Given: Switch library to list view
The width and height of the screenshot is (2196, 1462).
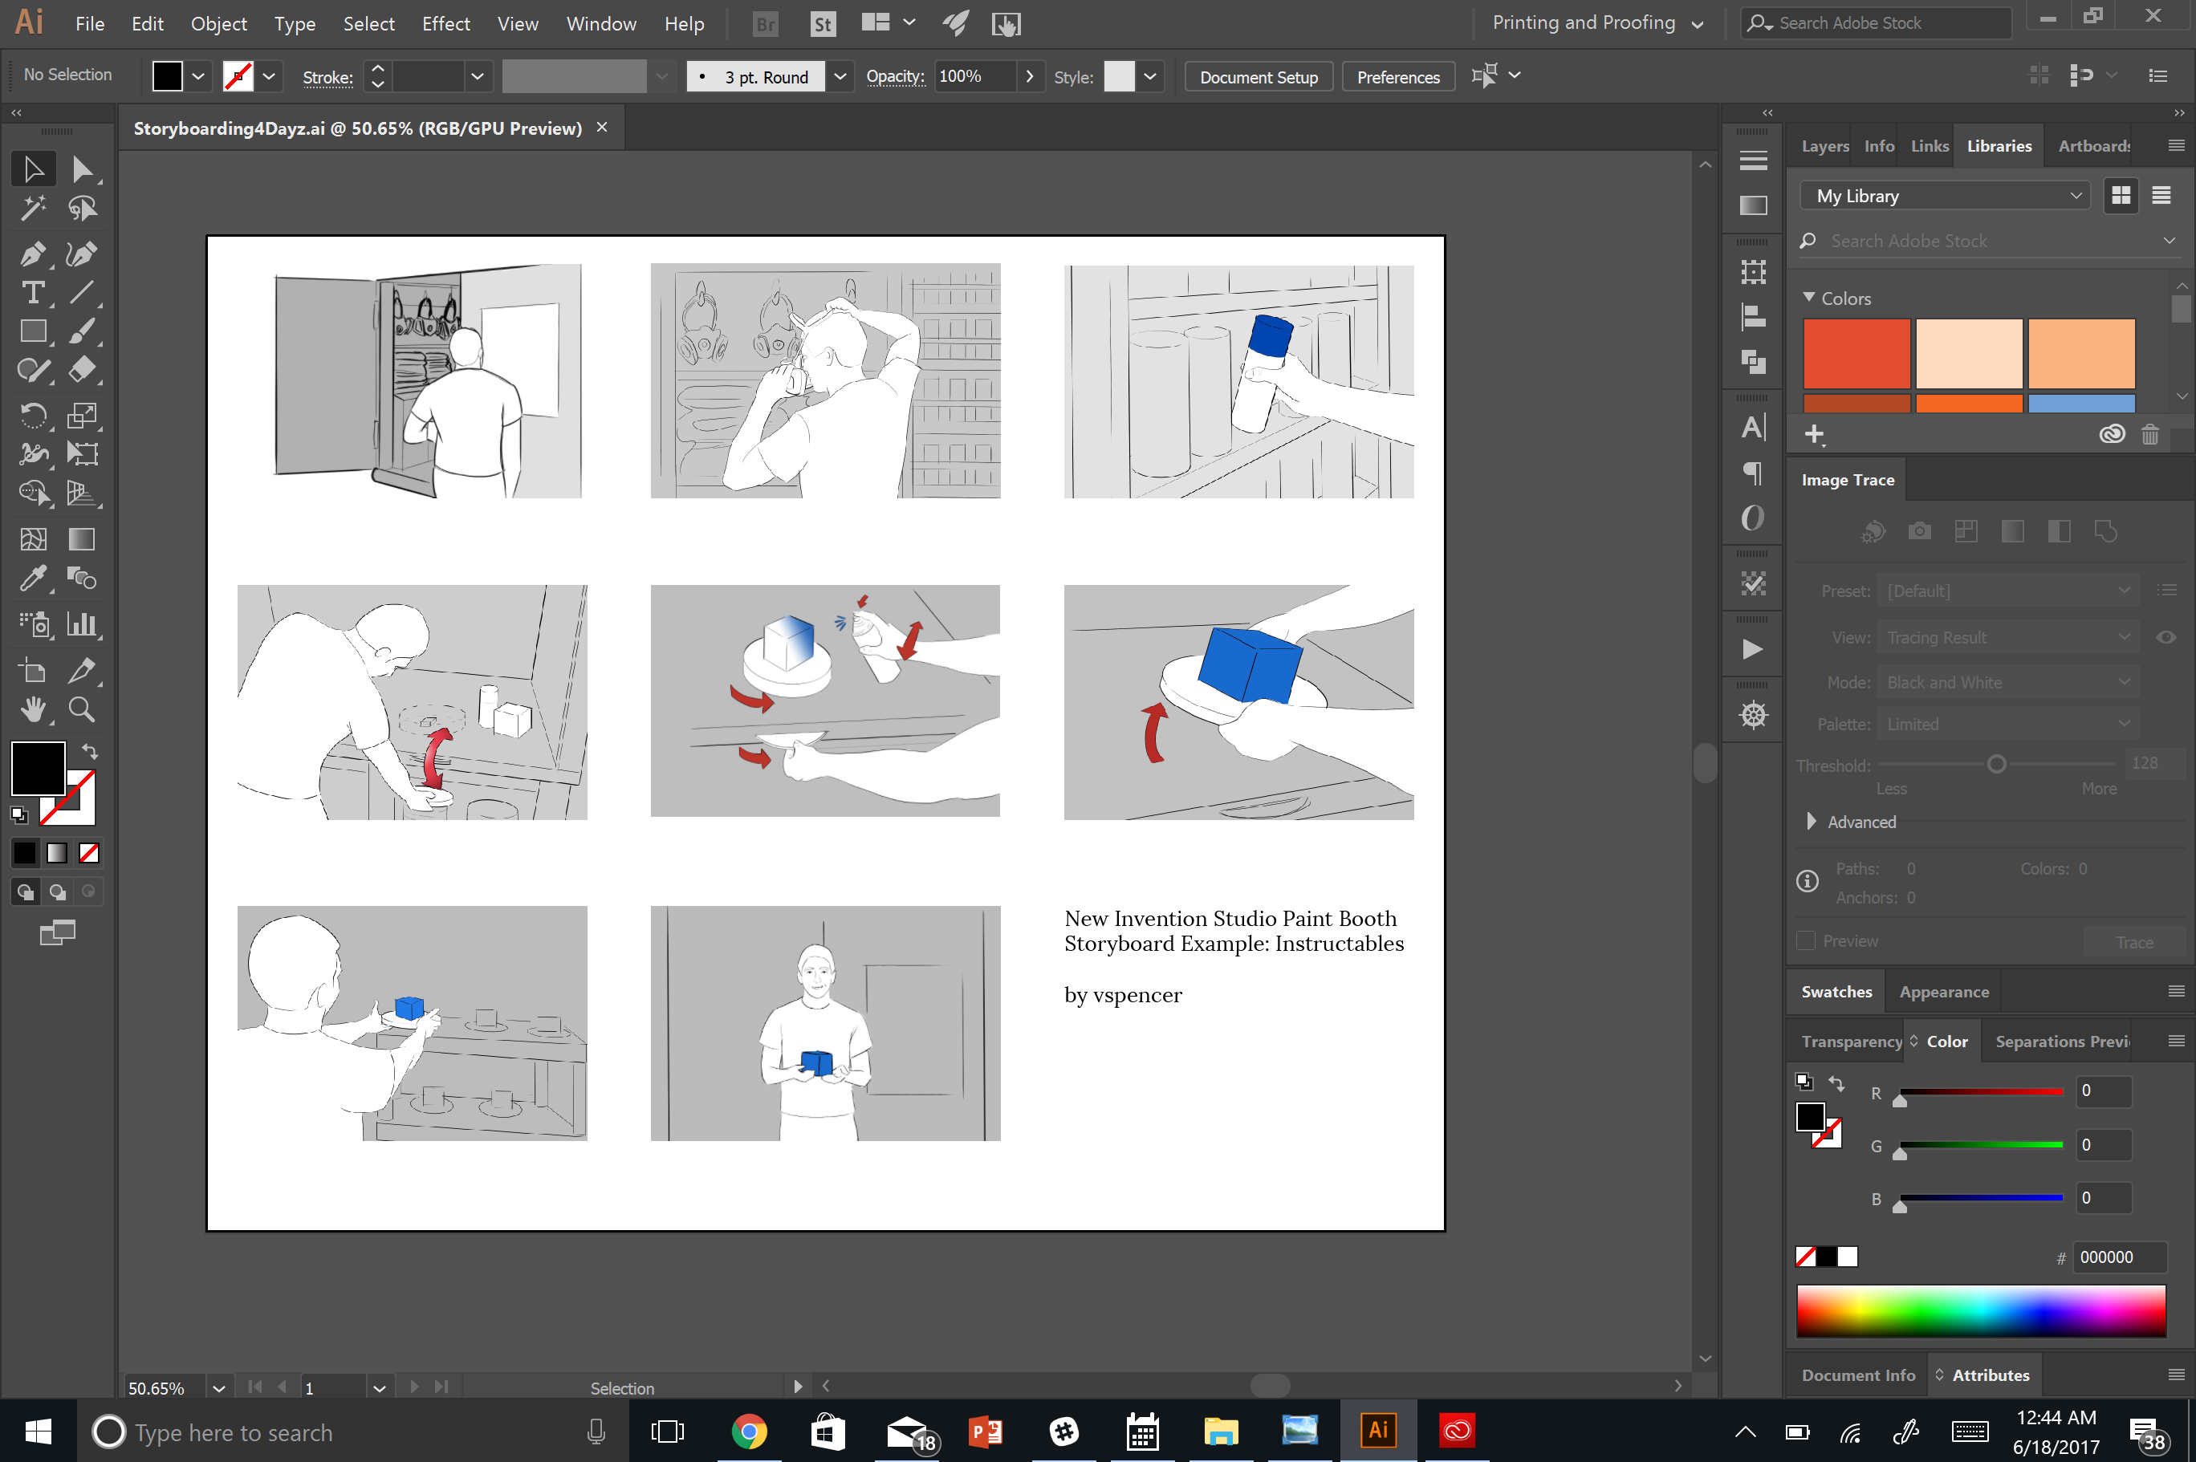Looking at the screenshot, I should 2161,195.
